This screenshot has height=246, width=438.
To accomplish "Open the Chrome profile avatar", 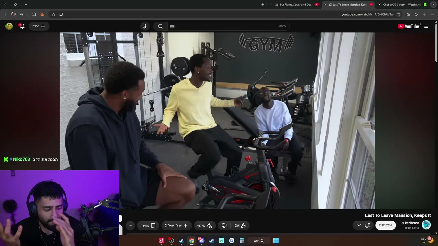I will [13, 14].
